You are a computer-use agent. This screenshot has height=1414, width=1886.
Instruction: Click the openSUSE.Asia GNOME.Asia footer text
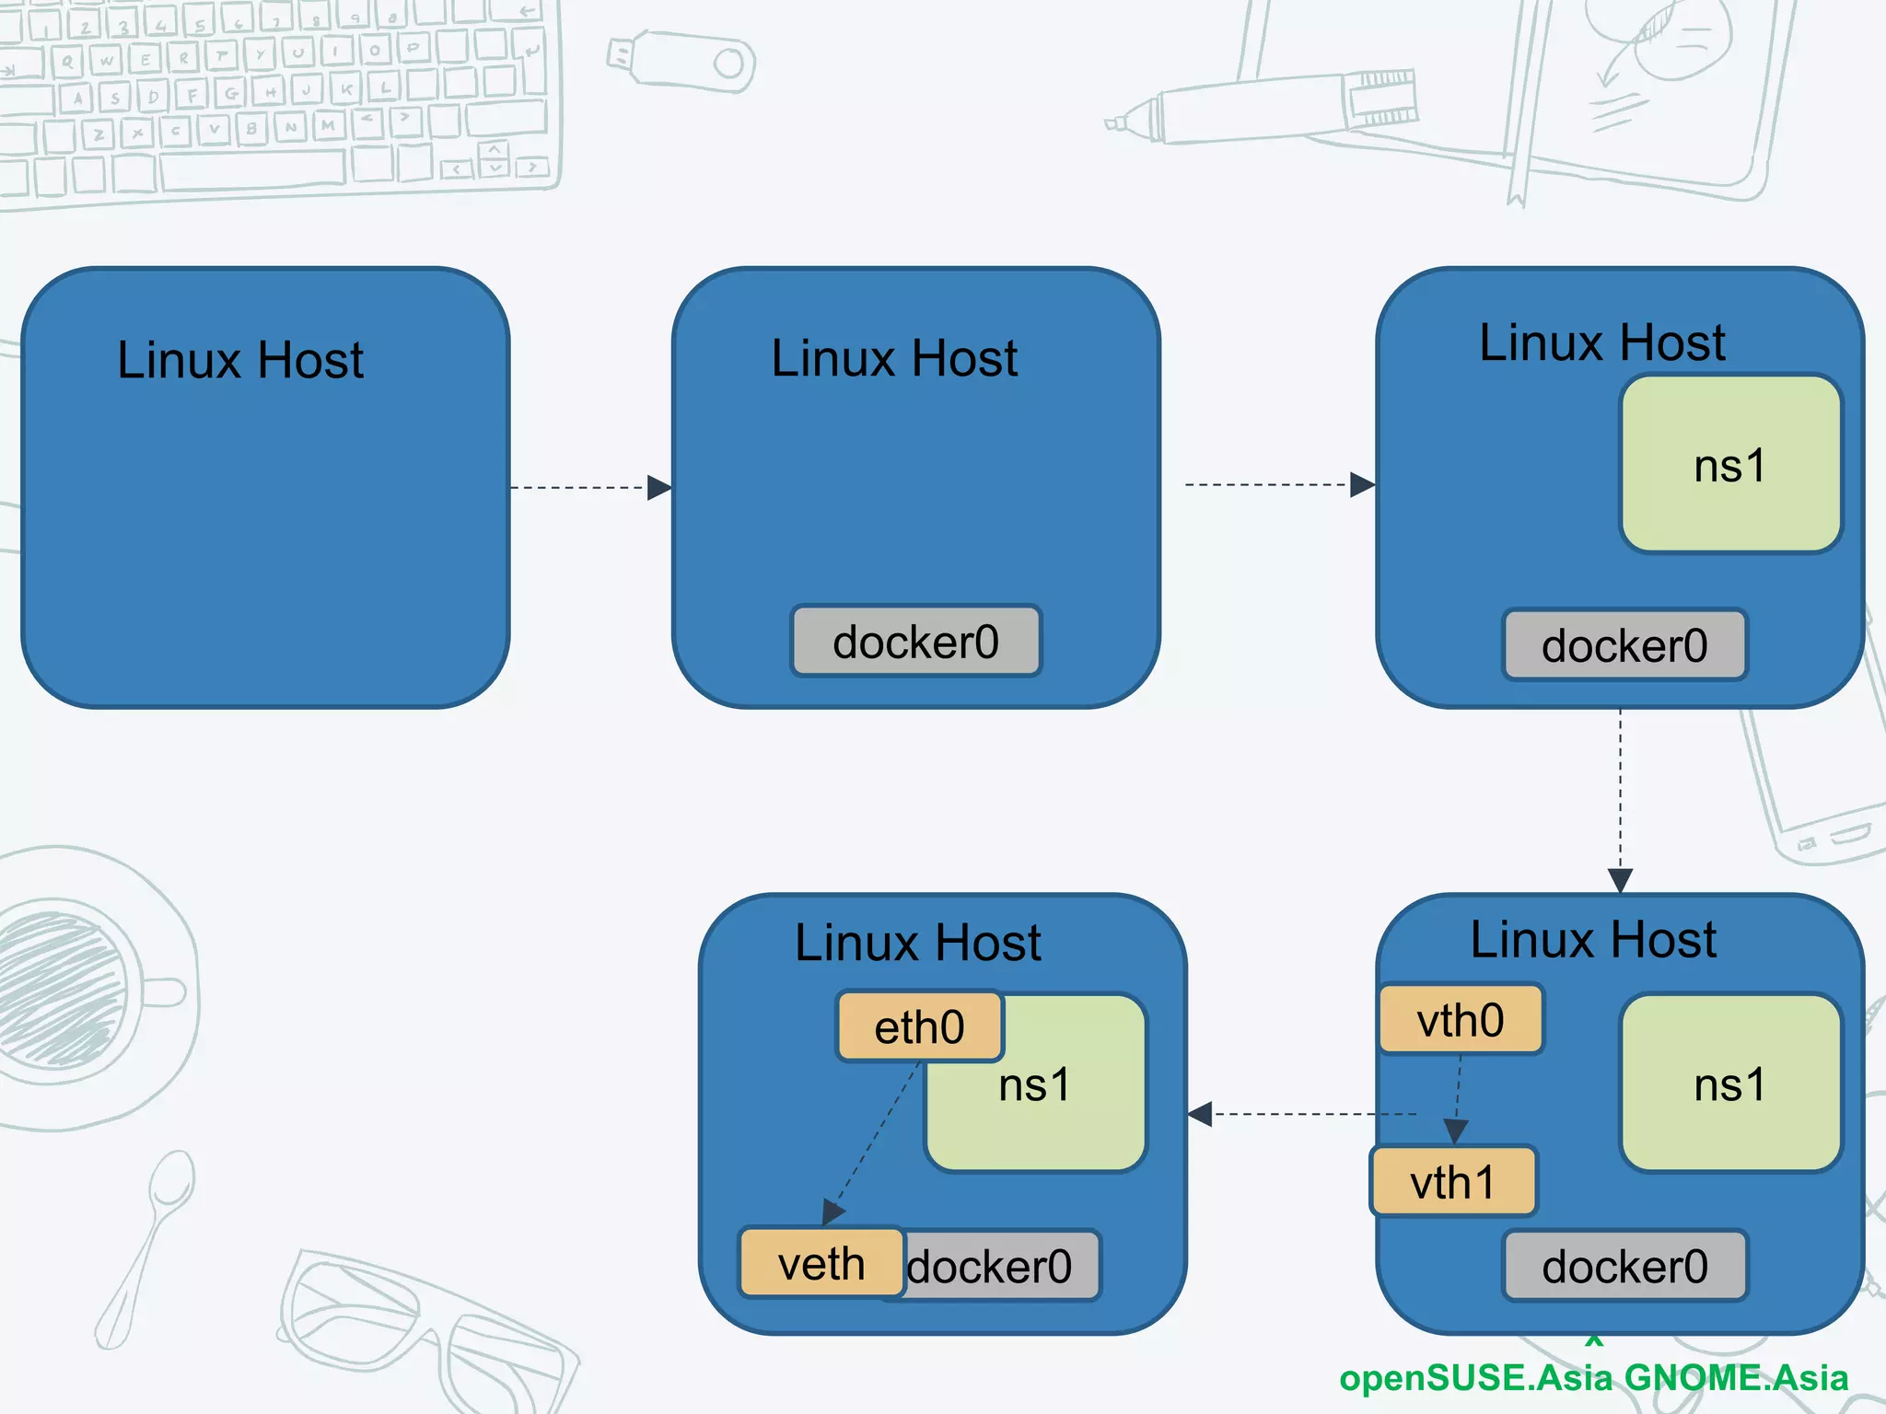(x=1594, y=1378)
